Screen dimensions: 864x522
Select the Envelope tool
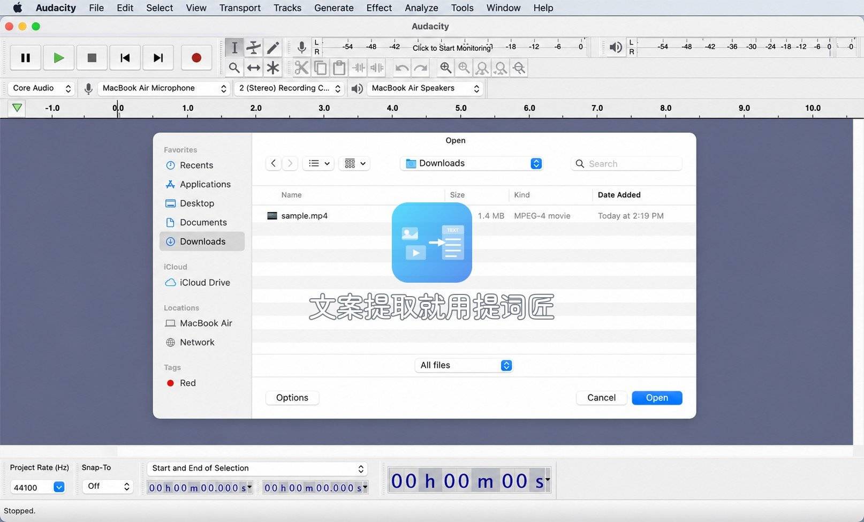point(254,48)
